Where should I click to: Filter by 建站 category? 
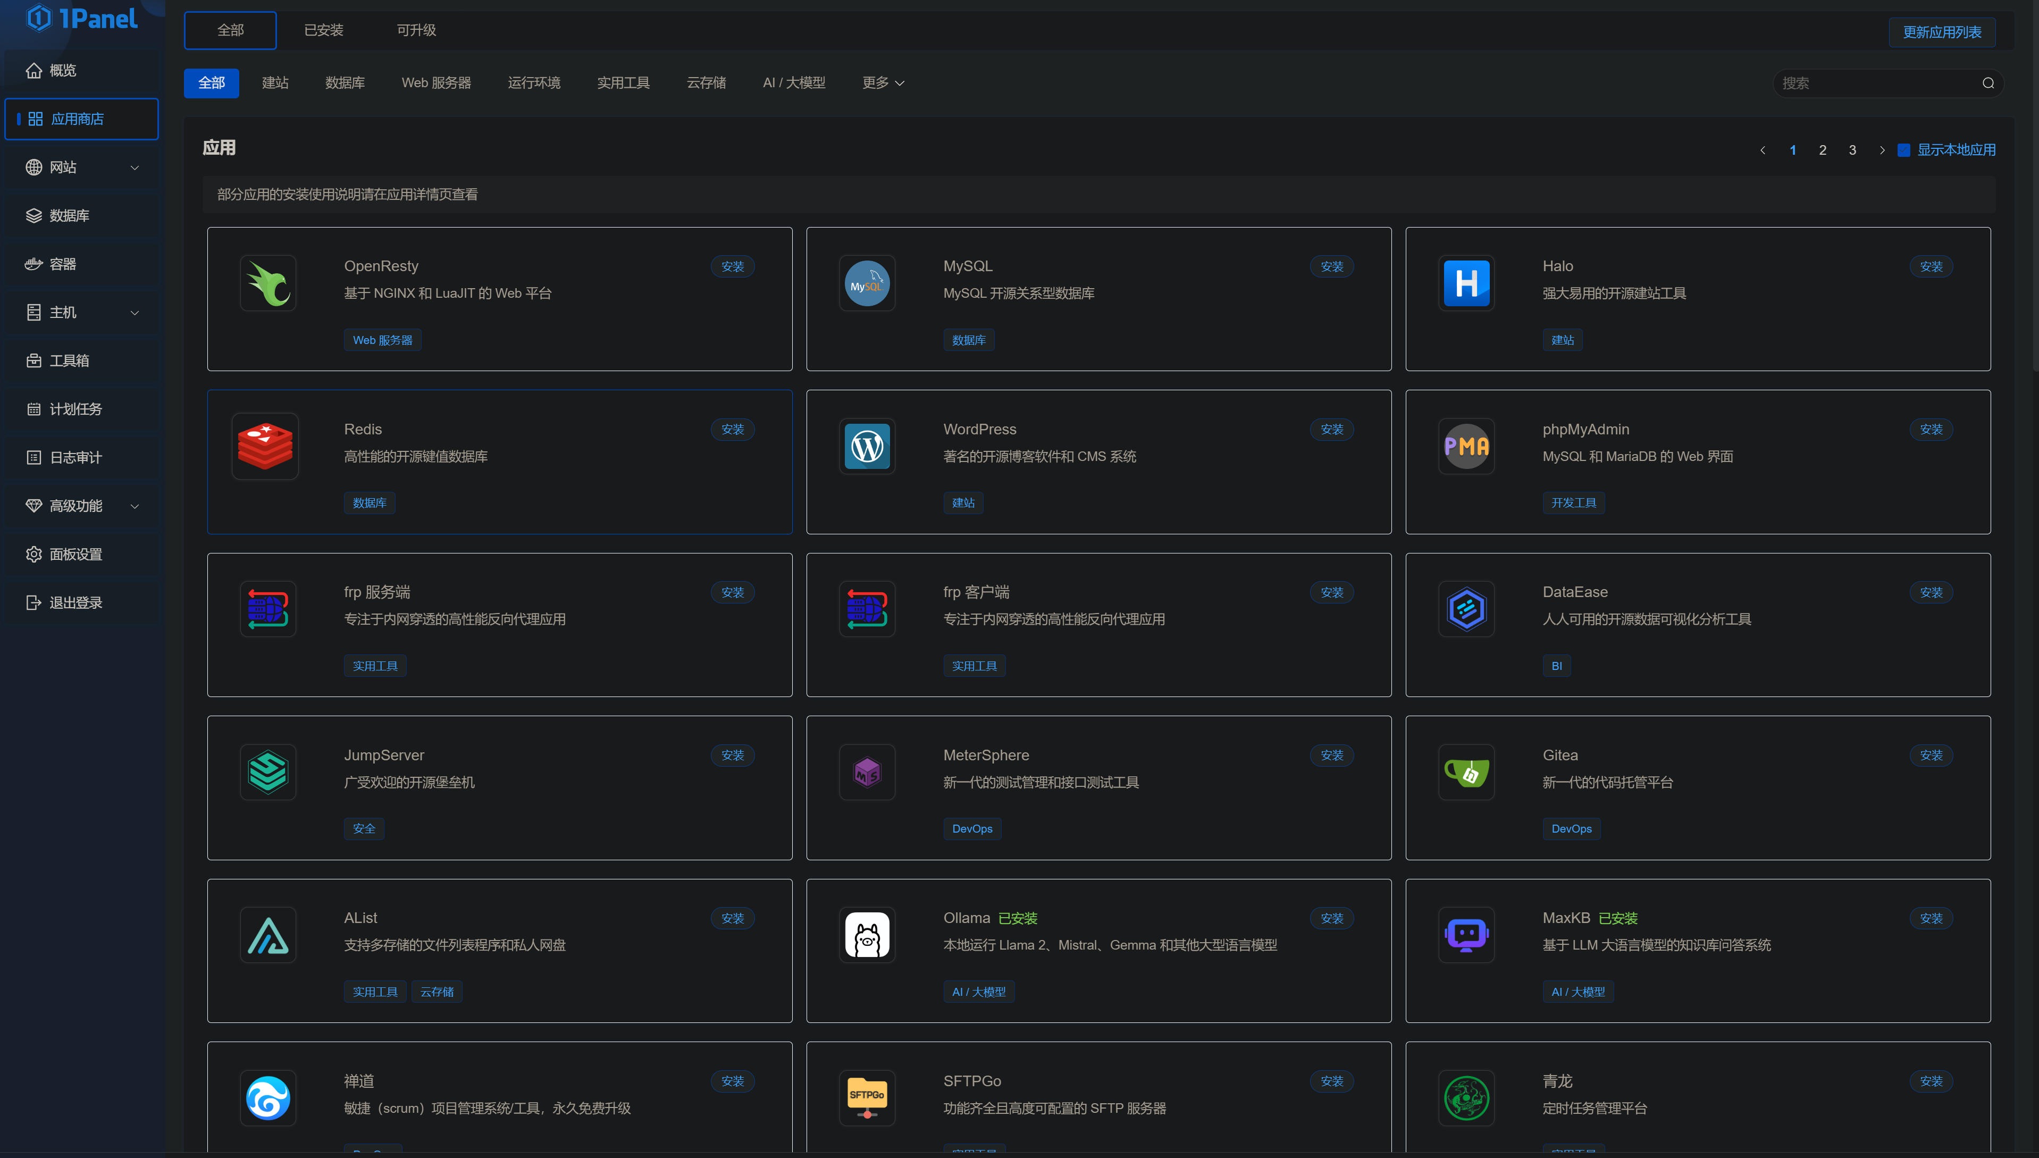pyautogui.click(x=275, y=83)
